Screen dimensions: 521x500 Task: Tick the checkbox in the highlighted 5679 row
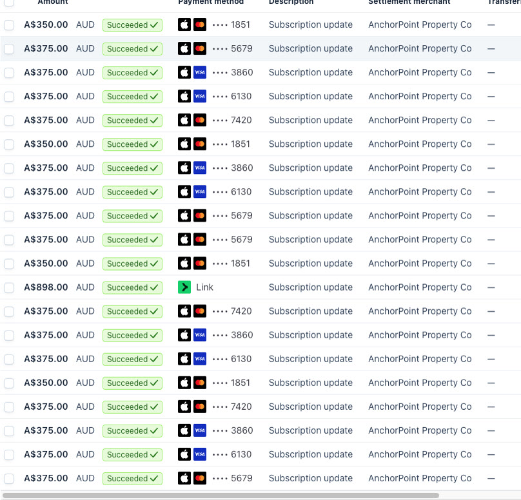tap(9, 49)
